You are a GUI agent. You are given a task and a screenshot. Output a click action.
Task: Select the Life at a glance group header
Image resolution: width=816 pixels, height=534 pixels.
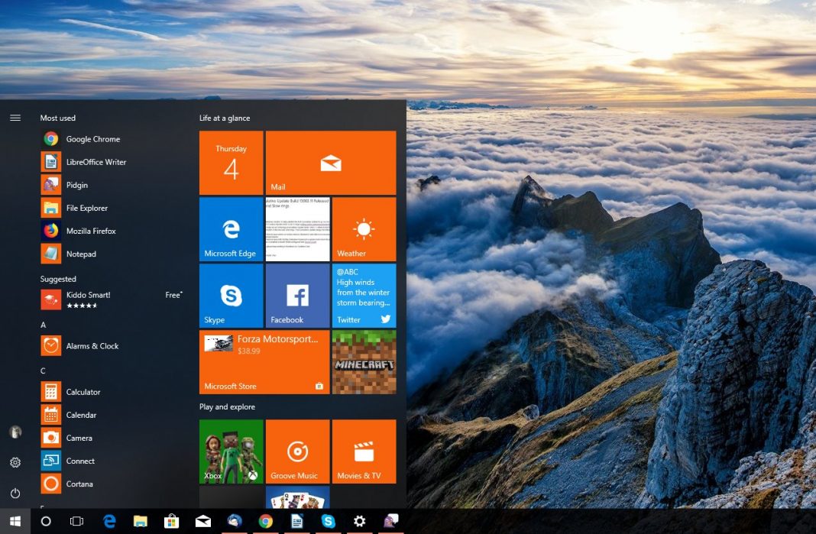[225, 118]
